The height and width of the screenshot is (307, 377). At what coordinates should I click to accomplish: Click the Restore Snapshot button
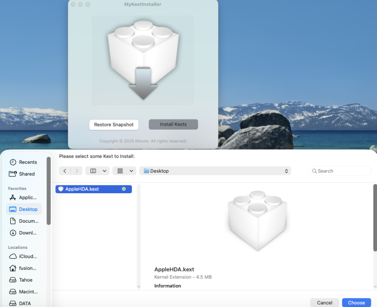(114, 124)
